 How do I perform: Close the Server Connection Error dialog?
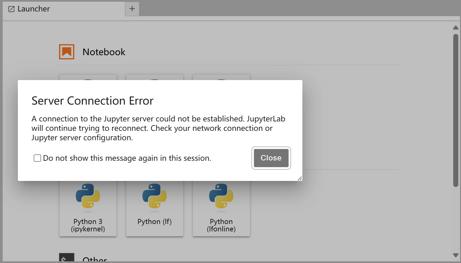271,158
